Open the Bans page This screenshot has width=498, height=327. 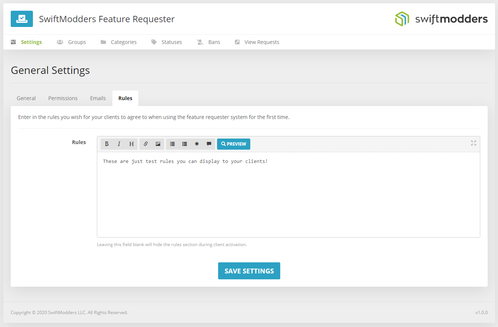[x=209, y=42]
